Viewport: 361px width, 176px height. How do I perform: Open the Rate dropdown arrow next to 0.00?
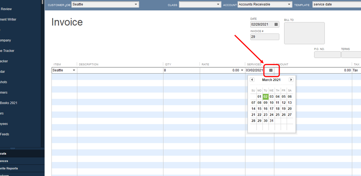click(x=242, y=70)
